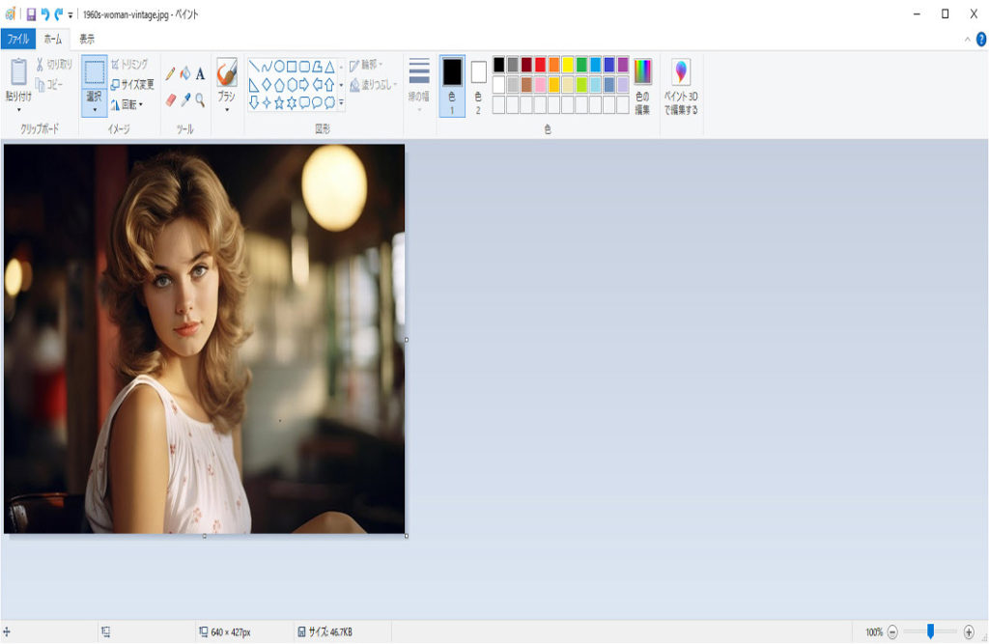Switch to the 表示 tab
This screenshot has width=989, height=644.
(x=87, y=40)
